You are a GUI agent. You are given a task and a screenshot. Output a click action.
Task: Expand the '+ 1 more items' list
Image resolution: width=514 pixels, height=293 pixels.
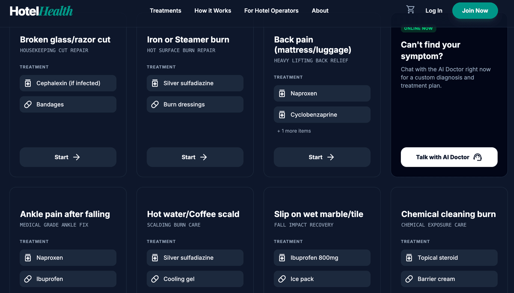[294, 131]
